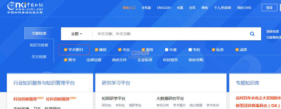Open the ENGLISH version link
The width and height of the screenshot is (281, 109).
pyautogui.click(x=164, y=8)
